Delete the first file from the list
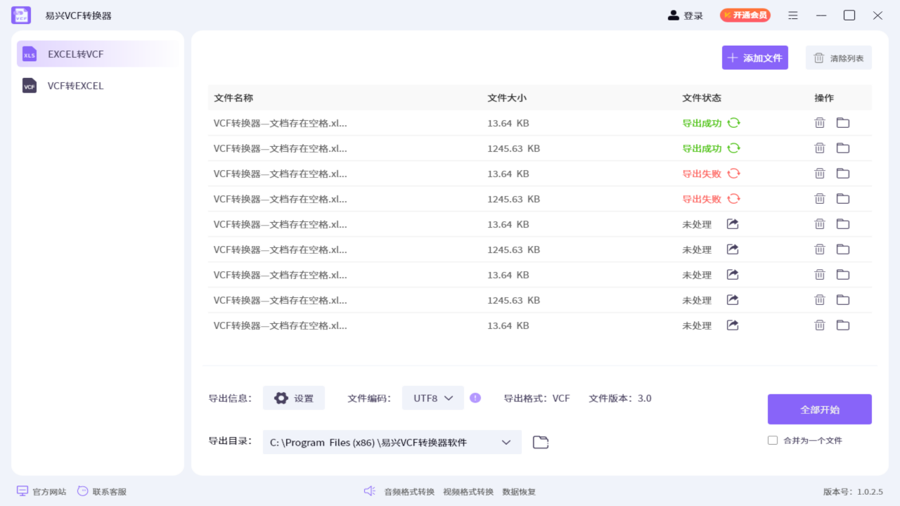This screenshot has width=900, height=506. 820,122
